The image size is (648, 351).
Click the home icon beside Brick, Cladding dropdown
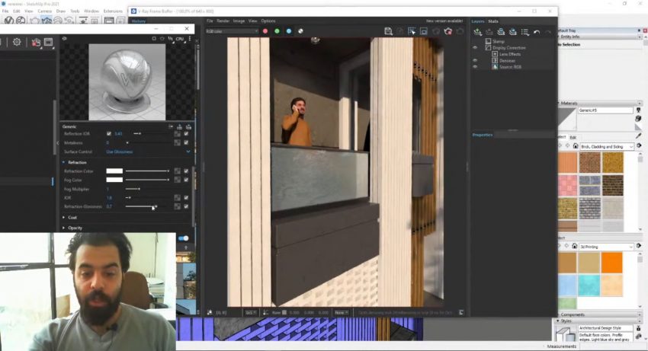pyautogui.click(x=576, y=146)
